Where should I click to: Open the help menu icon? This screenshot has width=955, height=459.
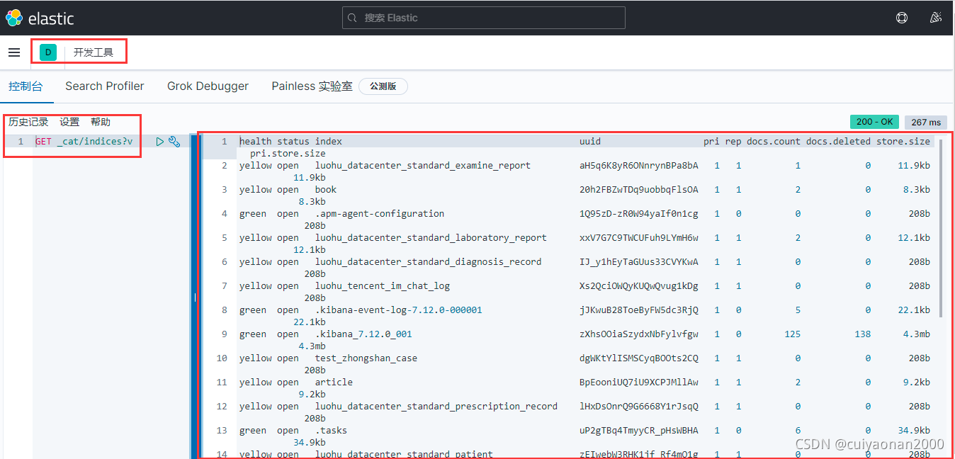point(902,18)
